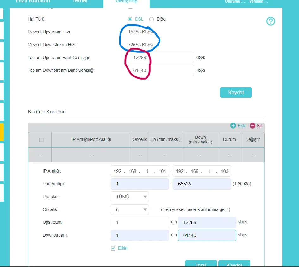
Task: Tick the table header select-all checkbox
Action: click(x=41, y=140)
